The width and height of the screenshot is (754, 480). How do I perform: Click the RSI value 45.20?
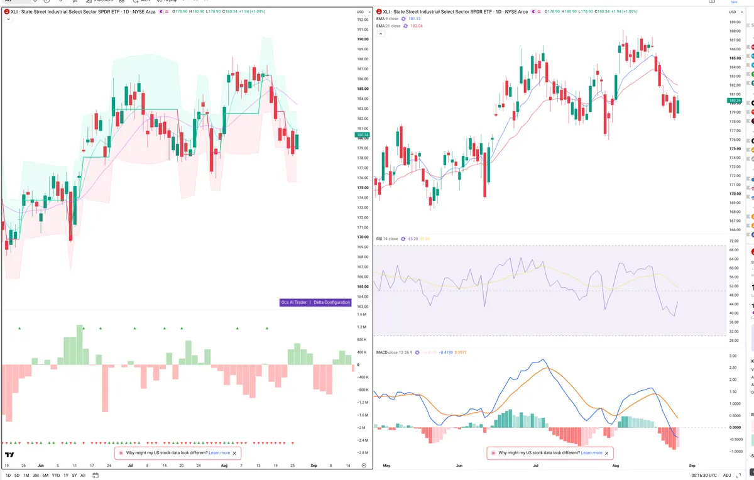pyautogui.click(x=413, y=239)
